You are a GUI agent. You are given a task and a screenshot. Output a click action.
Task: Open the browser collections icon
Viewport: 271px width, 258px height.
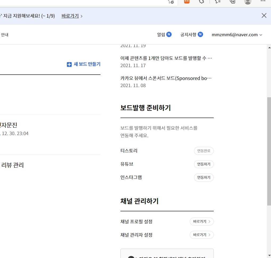tap(232, 2)
